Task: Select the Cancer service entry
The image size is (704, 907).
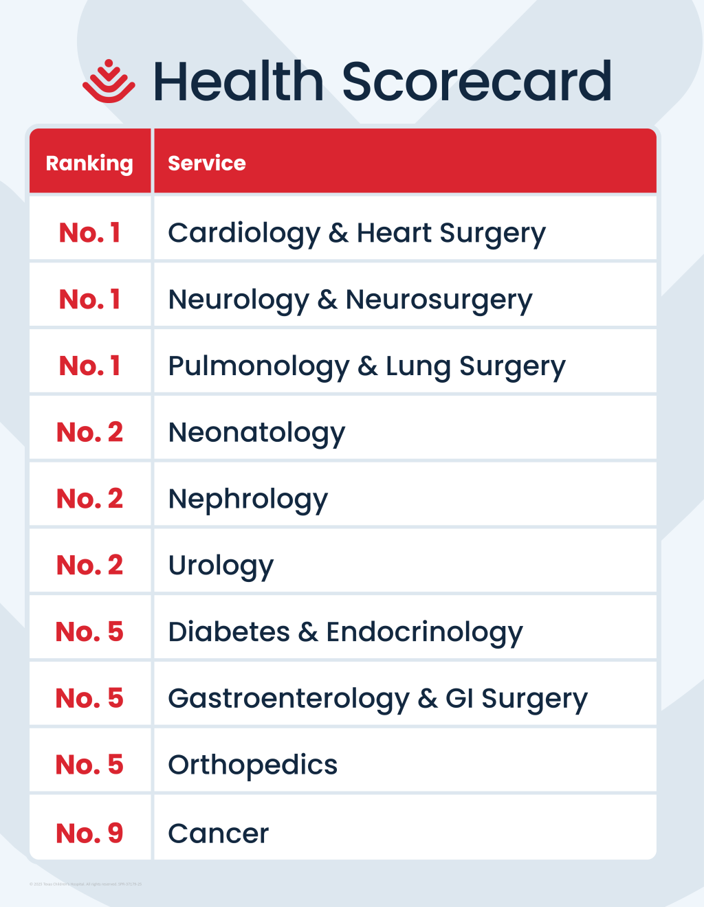Action: (x=218, y=833)
